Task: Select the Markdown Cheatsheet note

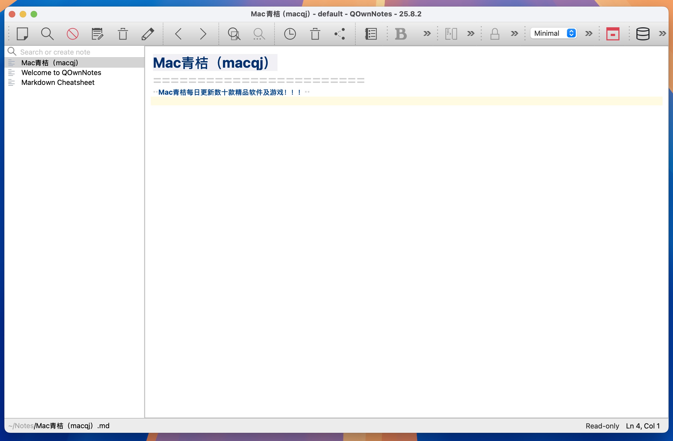Action: [58, 82]
